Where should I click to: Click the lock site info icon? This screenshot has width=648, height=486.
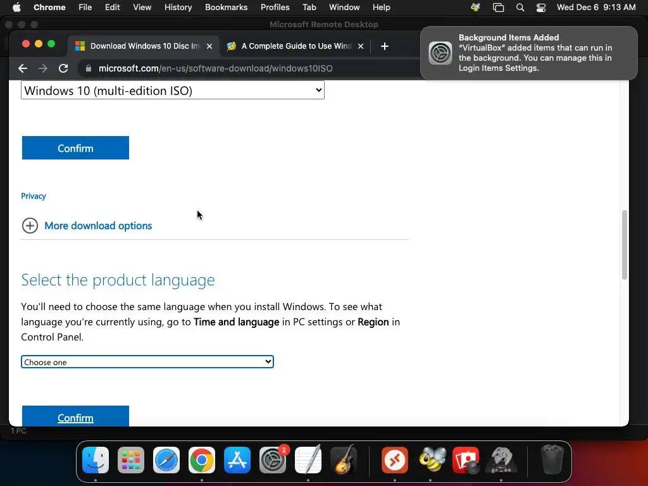click(x=89, y=68)
